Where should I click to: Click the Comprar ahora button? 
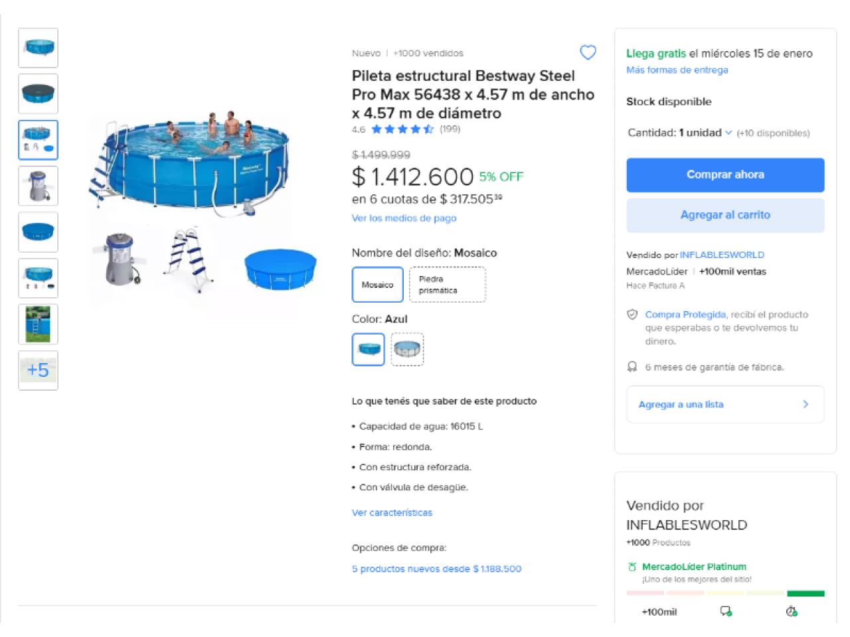(x=725, y=175)
